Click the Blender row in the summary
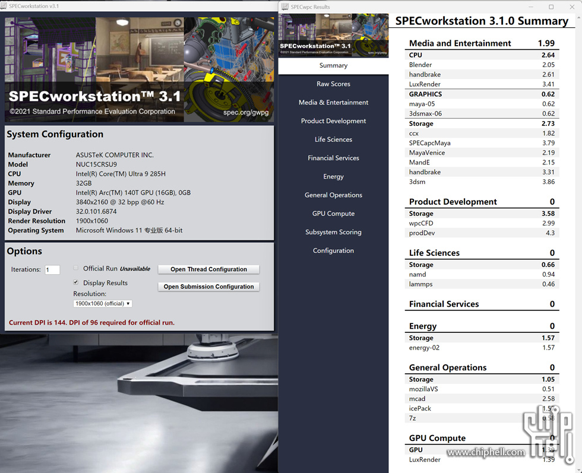Screen dimensions: 582x473 [482, 65]
